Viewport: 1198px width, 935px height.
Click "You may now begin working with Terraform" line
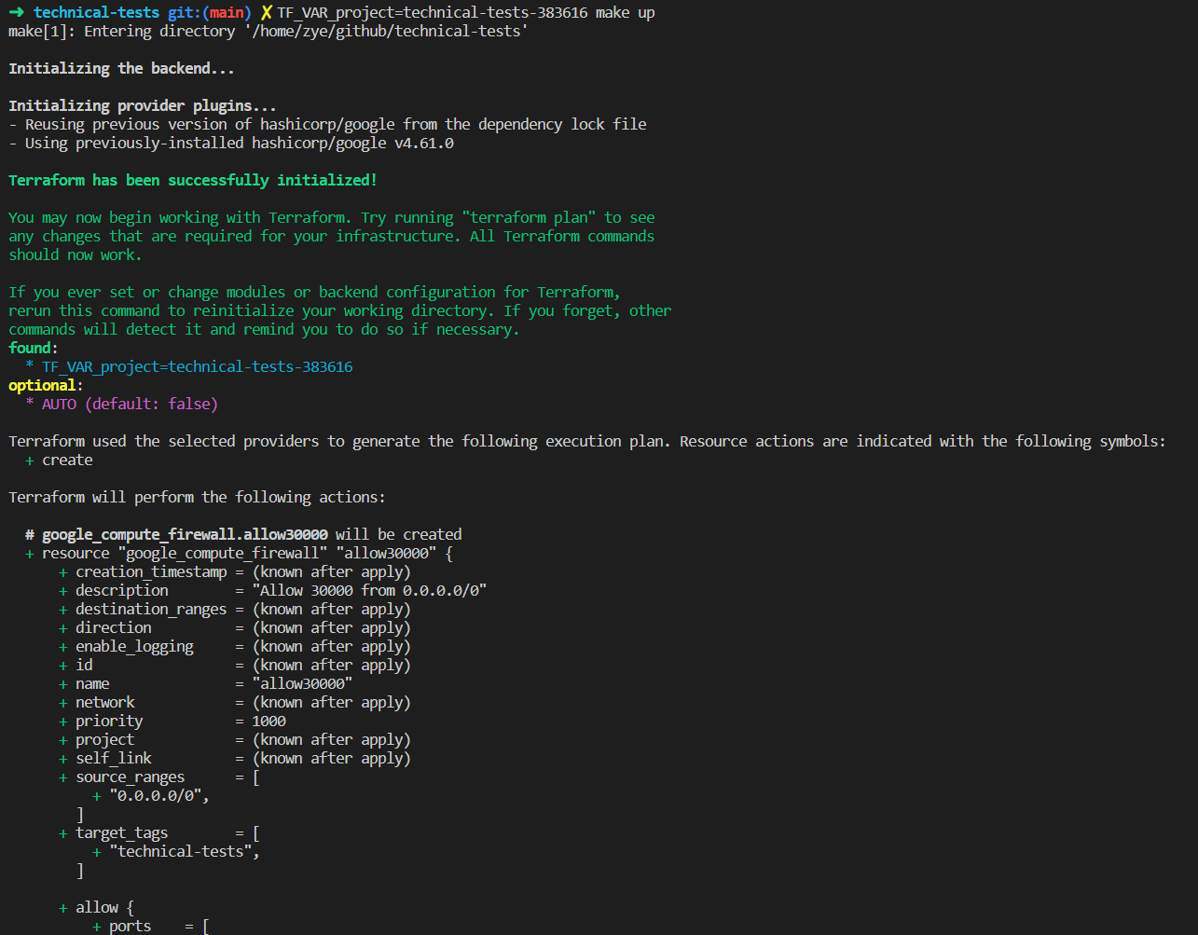tap(332, 217)
